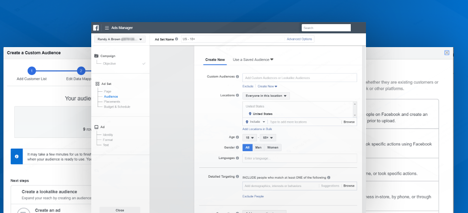Select Women gender option
The height and width of the screenshot is (213, 468).
tap(273, 148)
